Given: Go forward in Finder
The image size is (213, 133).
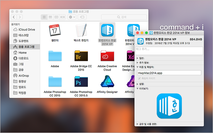Looking at the screenshot, I should (20, 17).
